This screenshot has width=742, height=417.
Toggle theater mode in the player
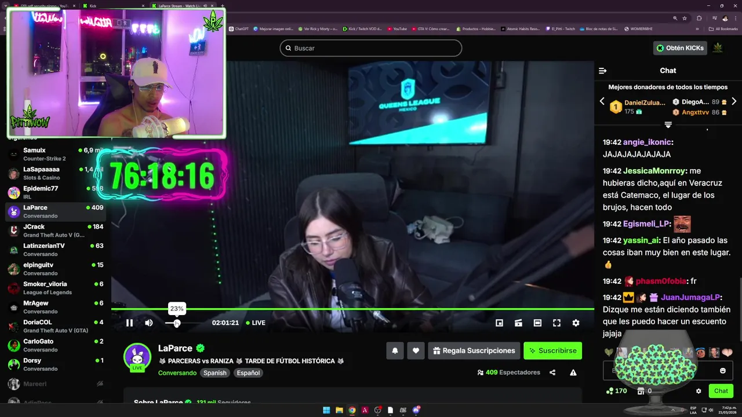(x=537, y=323)
